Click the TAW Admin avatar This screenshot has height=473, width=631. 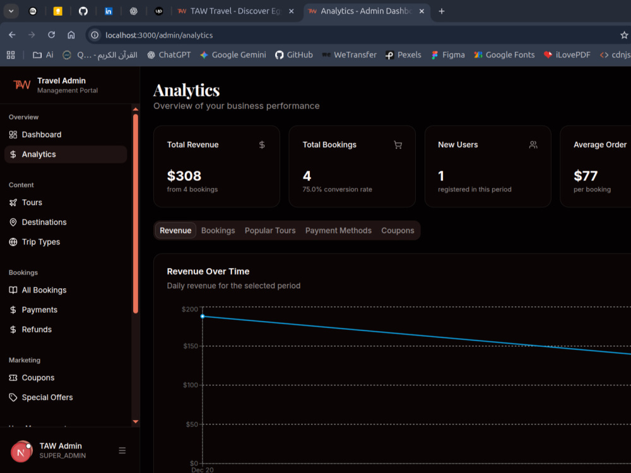click(x=21, y=452)
